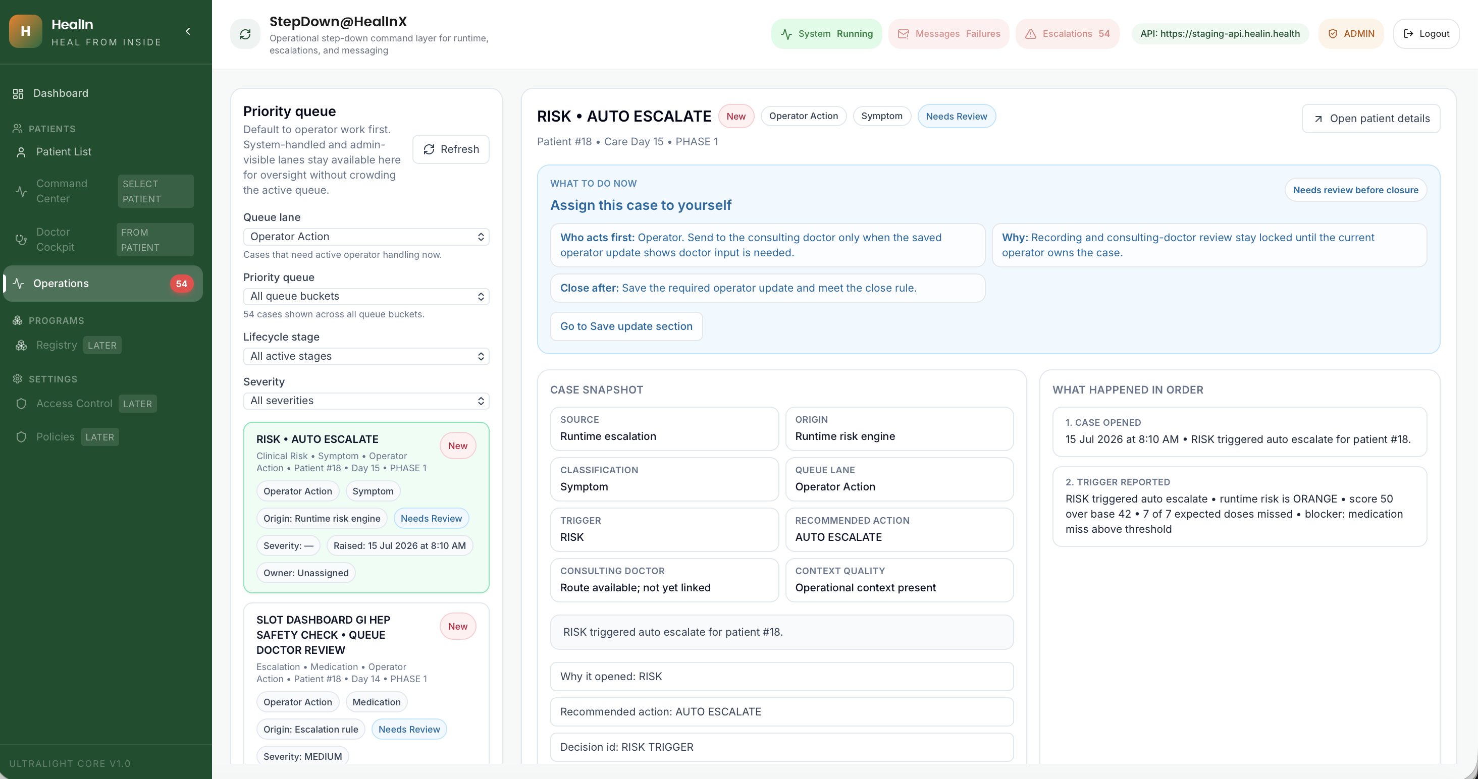Click Recommended action: AUTO ESCALATE row
The width and height of the screenshot is (1478, 779).
(x=781, y=712)
